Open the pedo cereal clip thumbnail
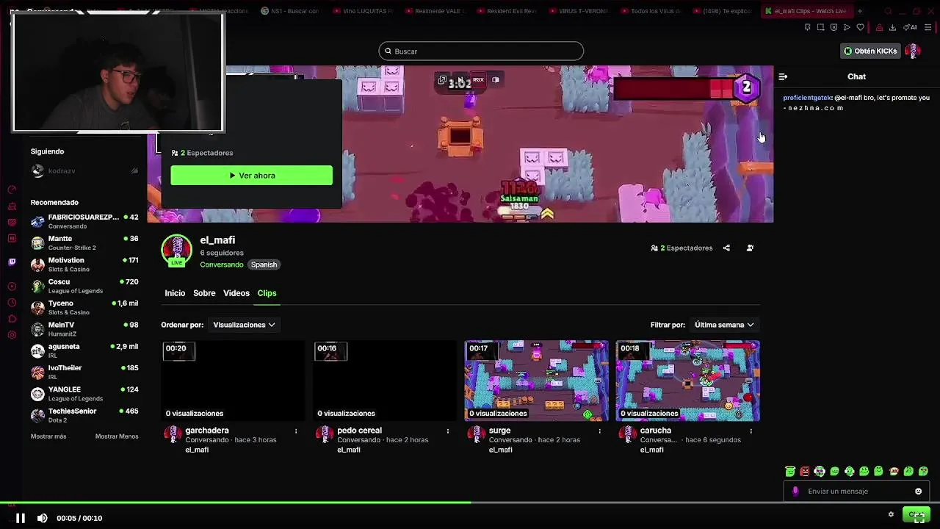The width and height of the screenshot is (940, 529). (x=385, y=381)
